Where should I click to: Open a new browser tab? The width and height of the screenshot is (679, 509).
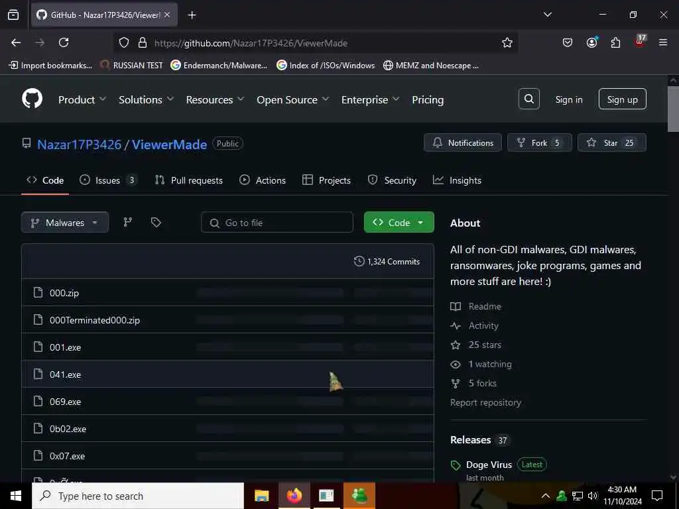pos(192,15)
